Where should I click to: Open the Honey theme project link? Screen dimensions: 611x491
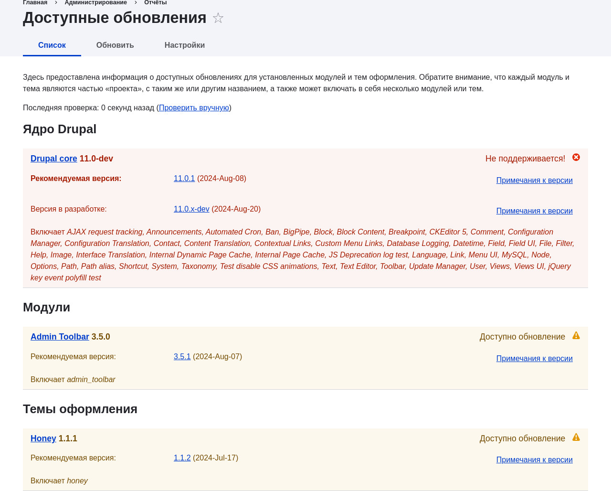43,438
